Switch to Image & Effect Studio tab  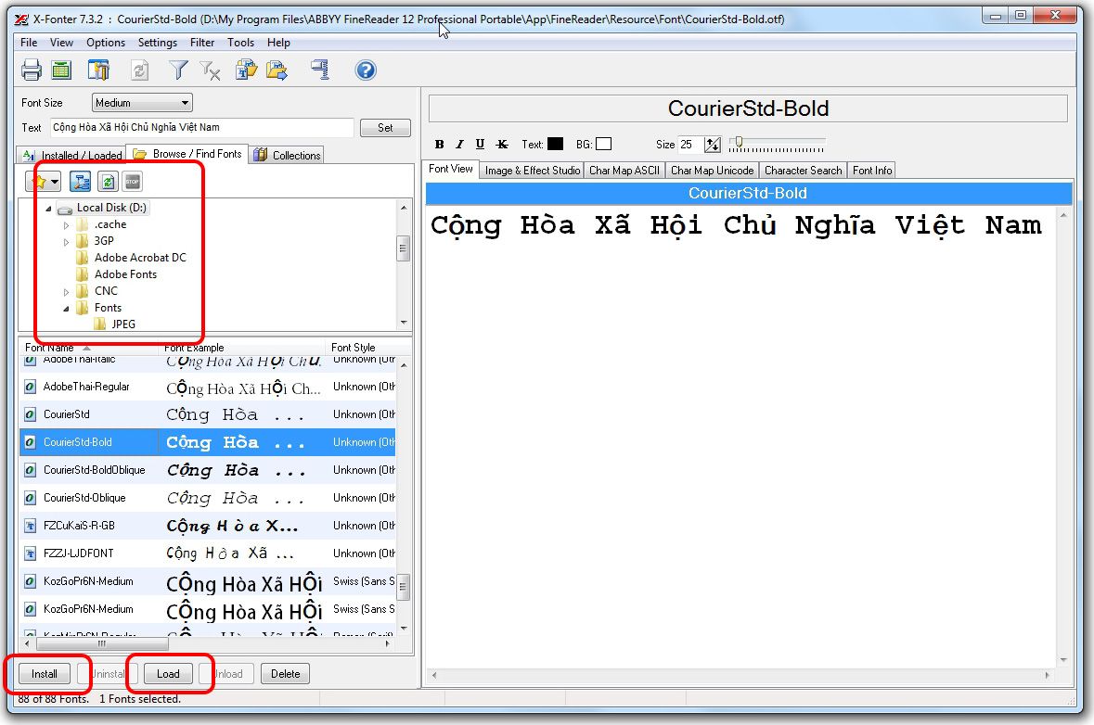(533, 170)
